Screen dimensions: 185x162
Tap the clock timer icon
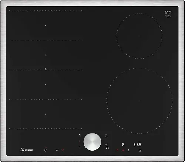tap(140, 150)
